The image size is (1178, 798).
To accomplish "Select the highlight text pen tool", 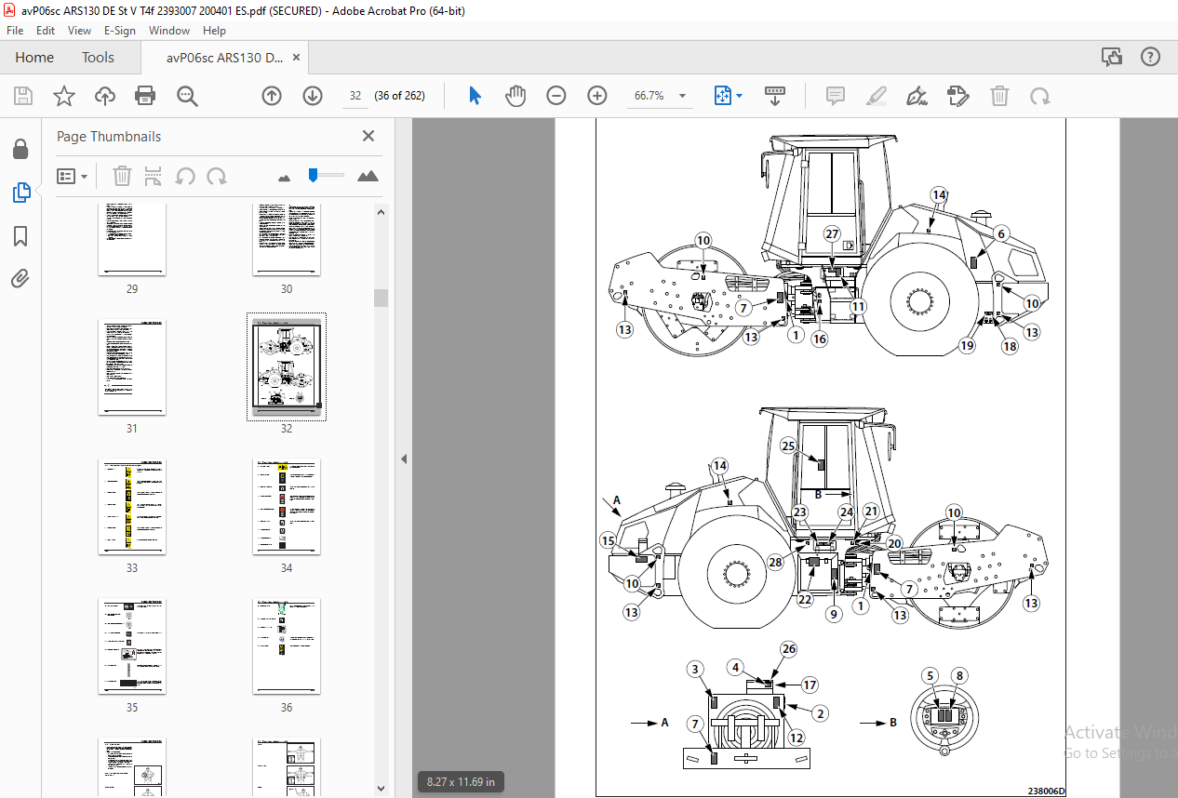I will pos(877,96).
